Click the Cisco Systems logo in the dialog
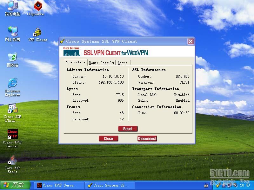The width and height of the screenshot is (254, 190). (x=72, y=51)
